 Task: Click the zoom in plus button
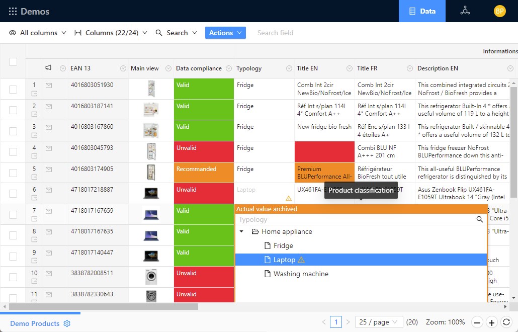click(x=492, y=322)
